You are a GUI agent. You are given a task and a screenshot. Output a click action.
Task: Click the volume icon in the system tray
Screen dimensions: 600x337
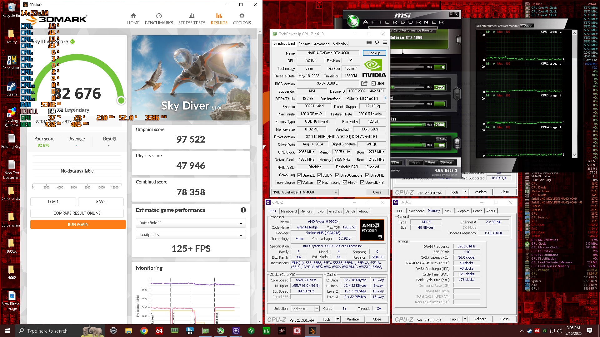pyautogui.click(x=560, y=331)
